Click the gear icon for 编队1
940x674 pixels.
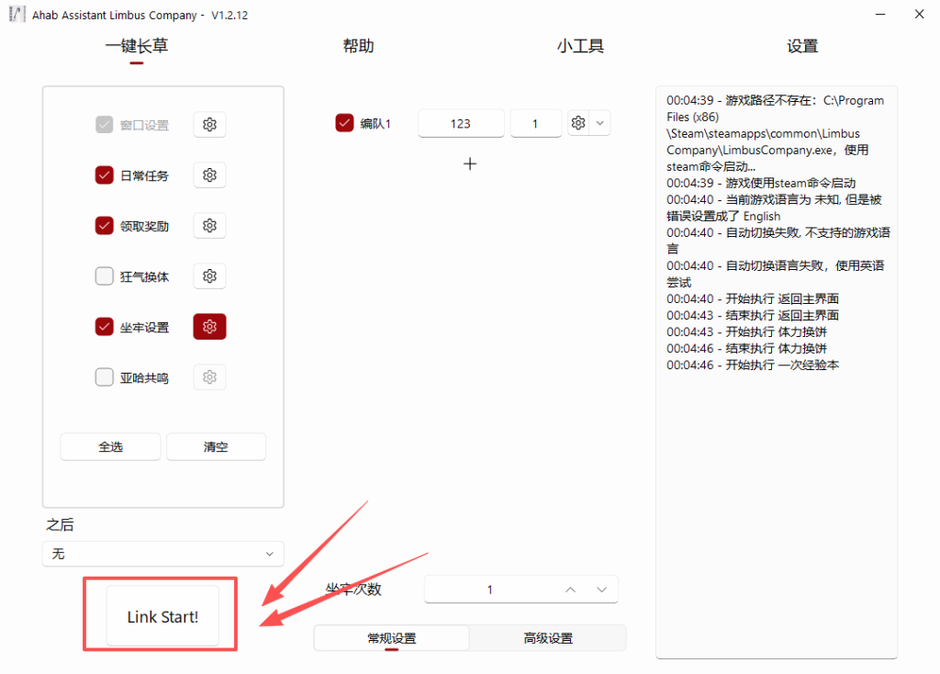(578, 123)
